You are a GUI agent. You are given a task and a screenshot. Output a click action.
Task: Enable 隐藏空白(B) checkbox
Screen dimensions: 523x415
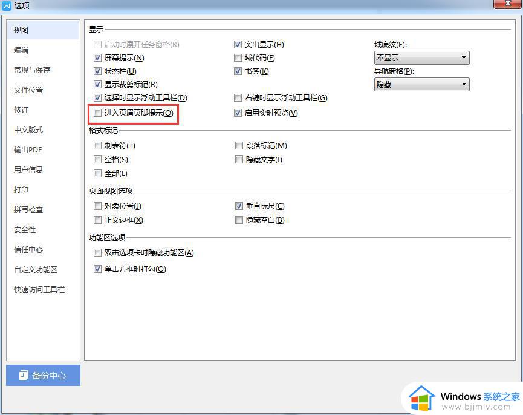[239, 220]
